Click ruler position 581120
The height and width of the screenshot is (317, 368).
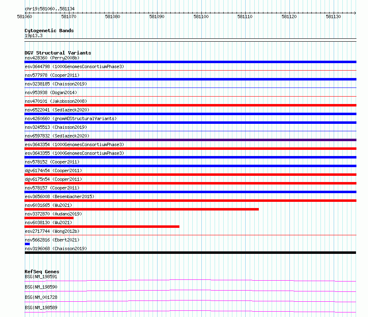point(289,17)
